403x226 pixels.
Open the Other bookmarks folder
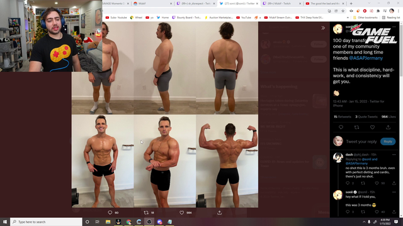(x=365, y=18)
